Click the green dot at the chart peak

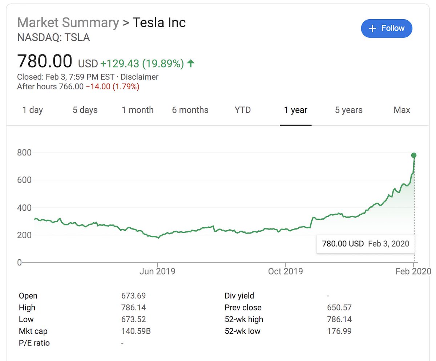coord(413,155)
